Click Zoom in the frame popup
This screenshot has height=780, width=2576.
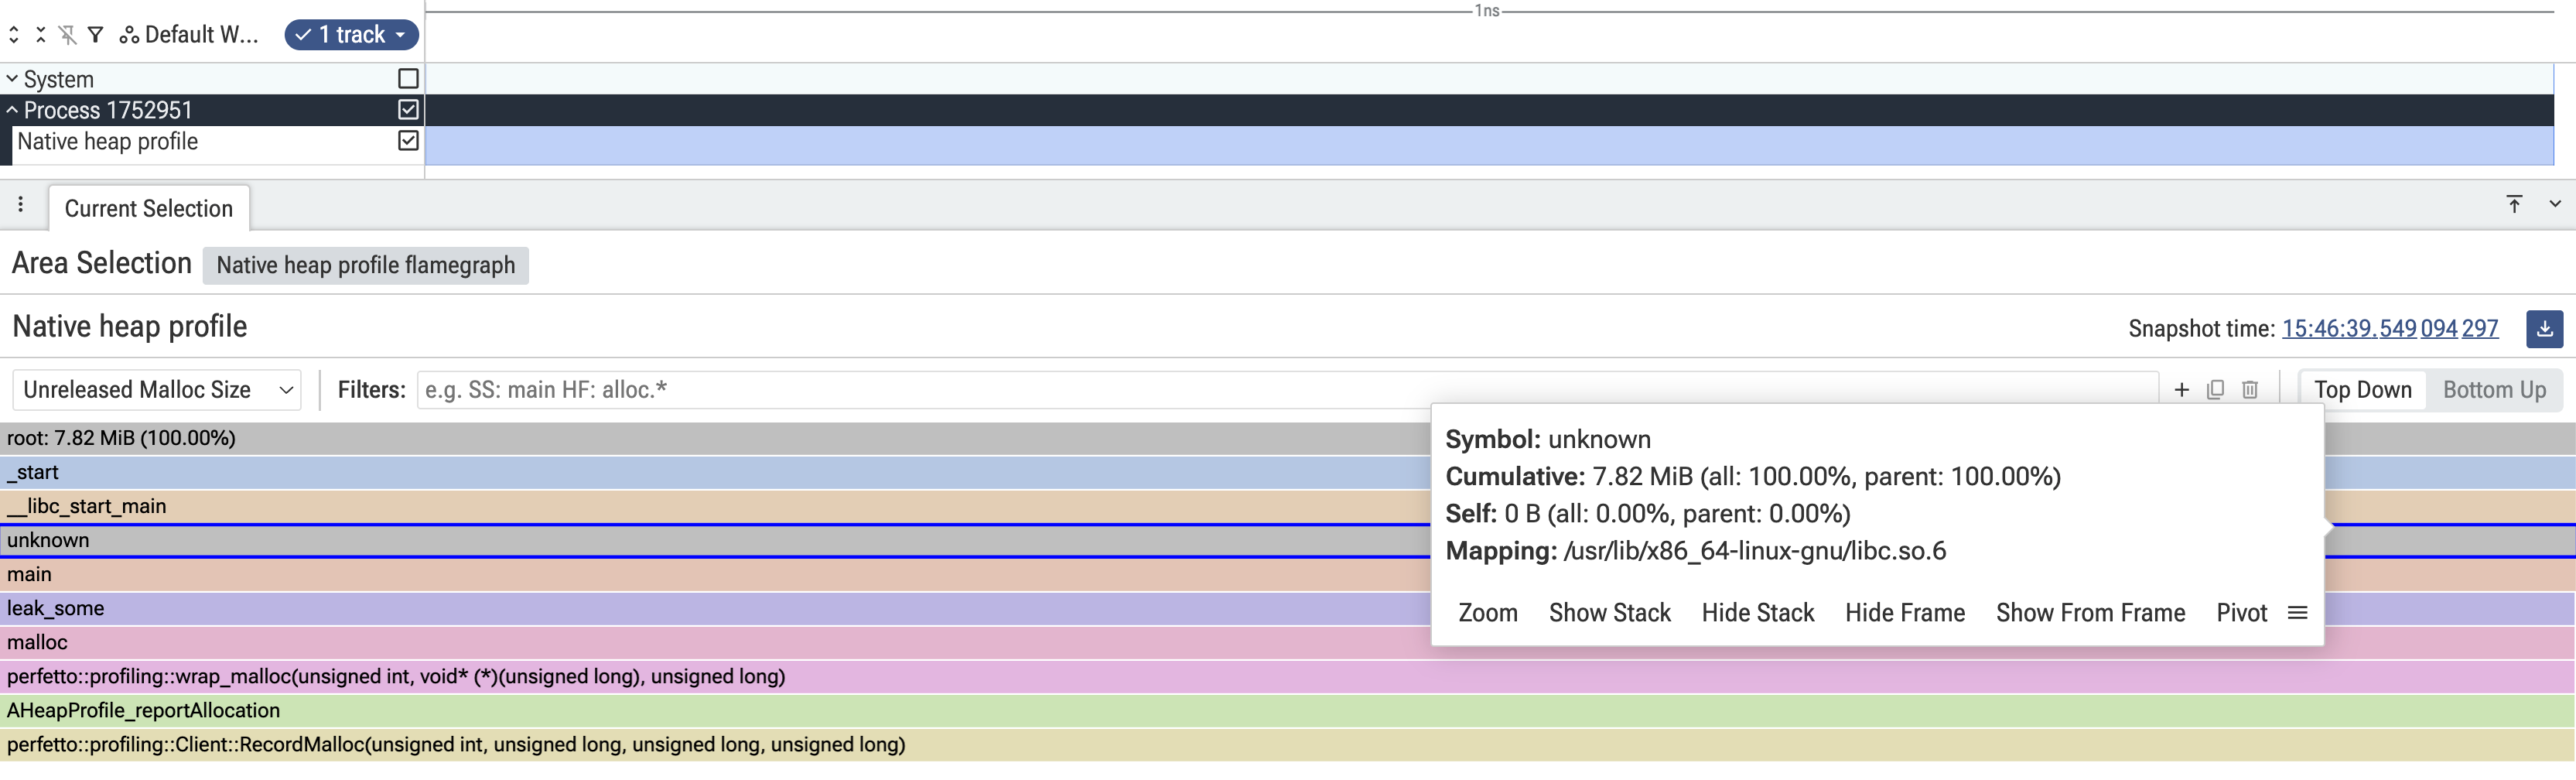point(1488,613)
